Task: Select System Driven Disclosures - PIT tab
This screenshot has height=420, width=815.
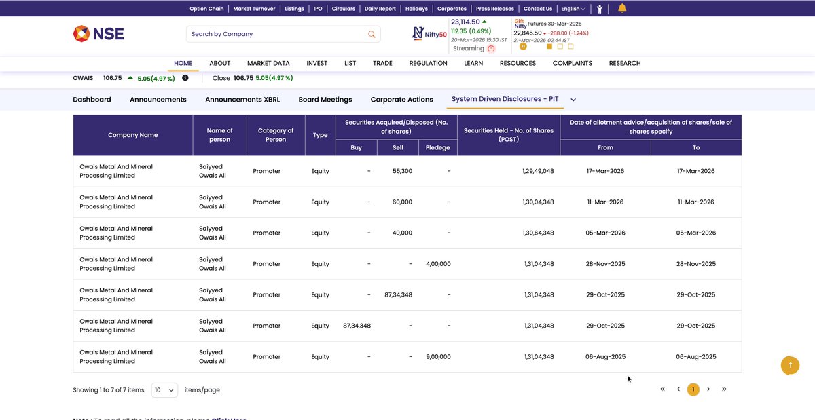Action: pyautogui.click(x=505, y=99)
